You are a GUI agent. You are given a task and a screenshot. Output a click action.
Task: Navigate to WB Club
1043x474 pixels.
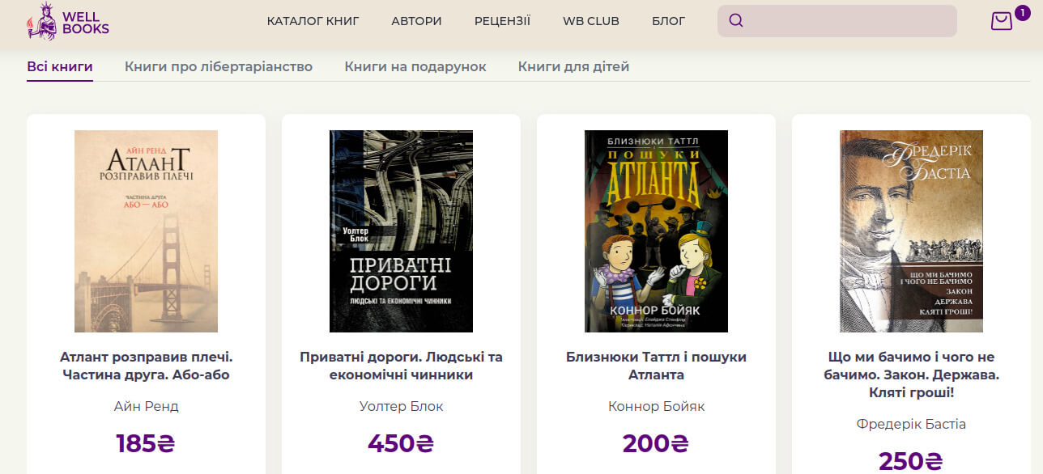(591, 21)
